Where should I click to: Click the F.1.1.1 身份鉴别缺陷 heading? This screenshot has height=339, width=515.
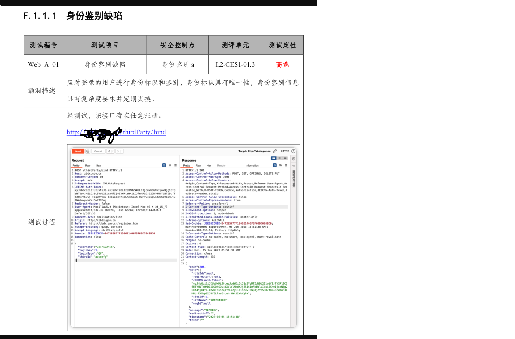(x=73, y=16)
